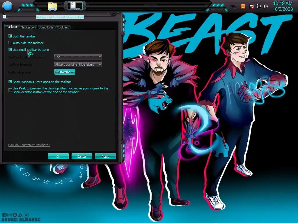Open the blue orb Start button
298x223 pixels.
tap(8, 6)
